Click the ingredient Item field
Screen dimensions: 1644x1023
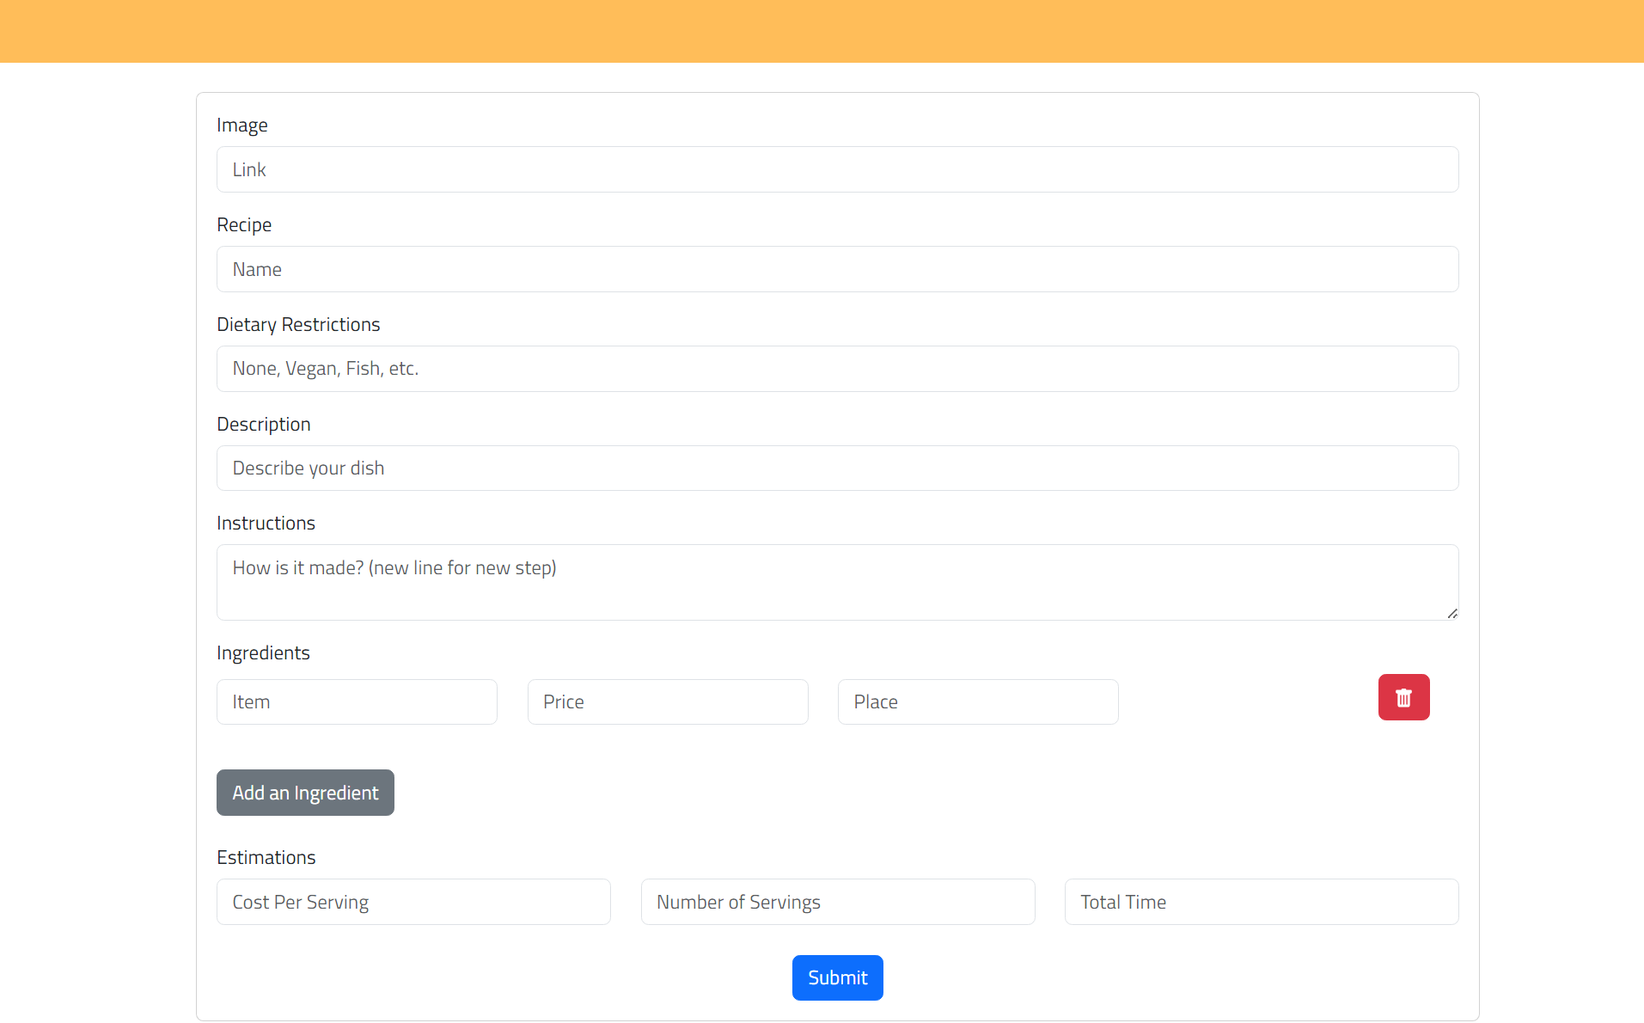point(357,702)
